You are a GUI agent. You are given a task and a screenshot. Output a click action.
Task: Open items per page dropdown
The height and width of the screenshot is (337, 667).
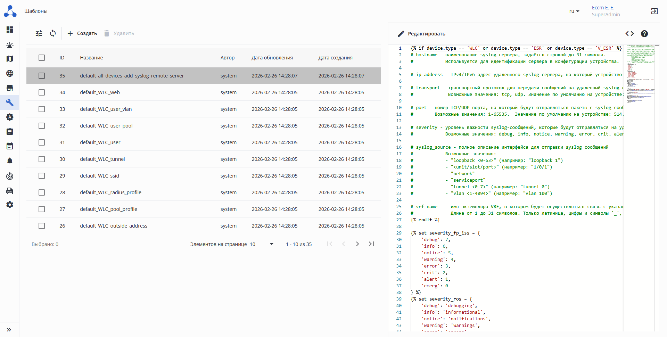(261, 244)
